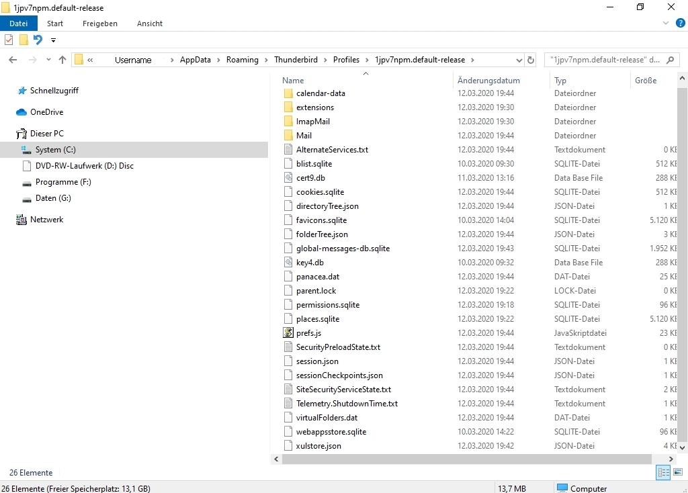The image size is (688, 493).
Task: Select Netzwerk in the navigation pane
Action: [x=46, y=220]
